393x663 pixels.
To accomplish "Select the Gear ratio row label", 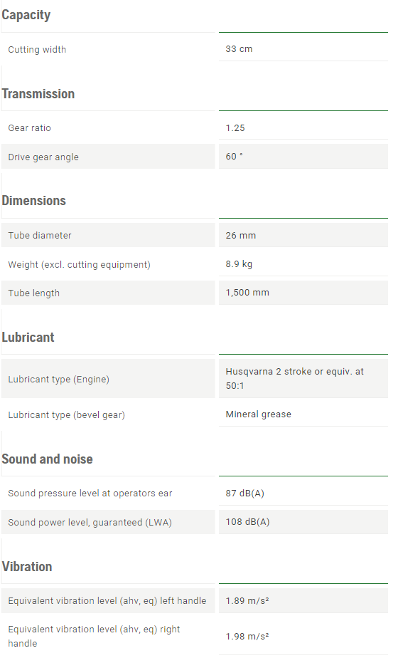I will pyautogui.click(x=30, y=127).
